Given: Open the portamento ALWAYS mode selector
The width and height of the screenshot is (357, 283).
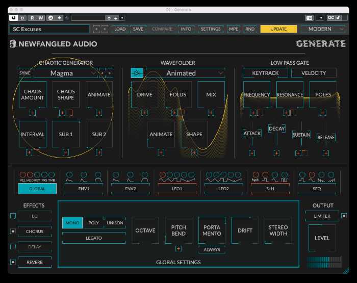Looking at the screenshot, I should [x=212, y=249].
